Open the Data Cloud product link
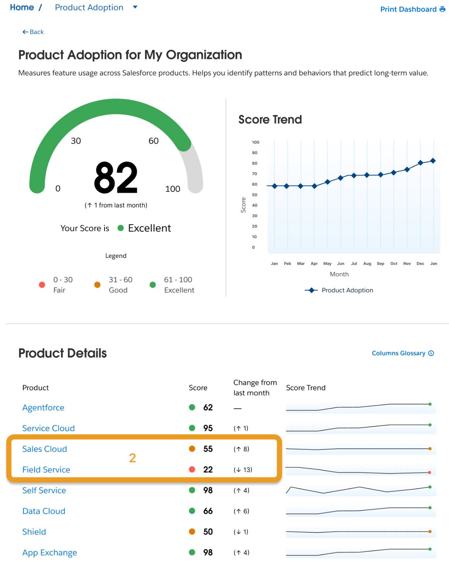 coord(44,511)
